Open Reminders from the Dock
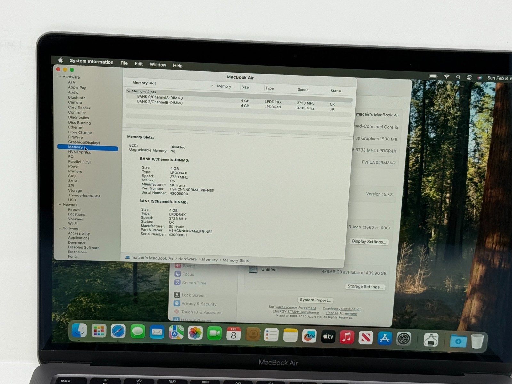The image size is (512, 384). (x=271, y=335)
